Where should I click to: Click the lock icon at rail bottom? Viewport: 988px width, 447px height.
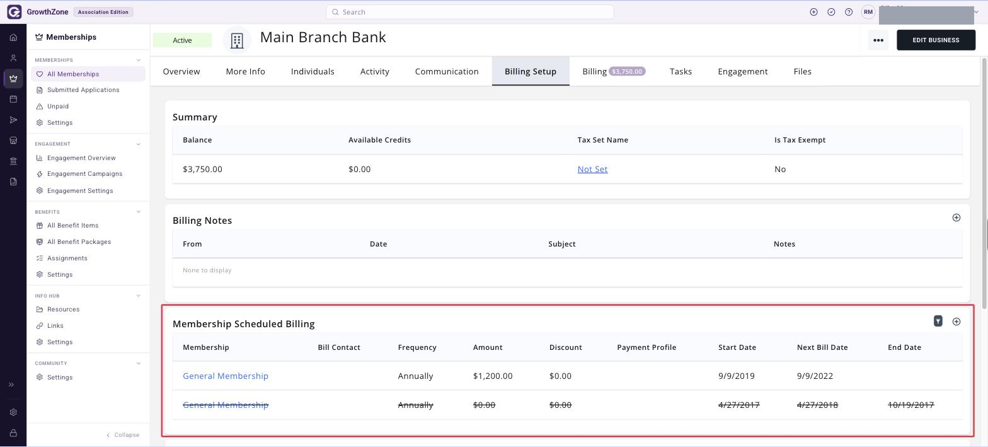[x=13, y=433]
